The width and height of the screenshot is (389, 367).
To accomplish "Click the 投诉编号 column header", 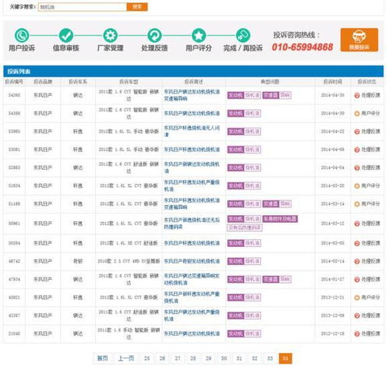I will pyautogui.click(x=14, y=82).
